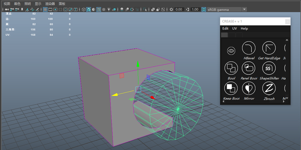Viewport: 301px width, 150px height.
Task: Open the Edit menu in CREASE+
Action: 225,28
